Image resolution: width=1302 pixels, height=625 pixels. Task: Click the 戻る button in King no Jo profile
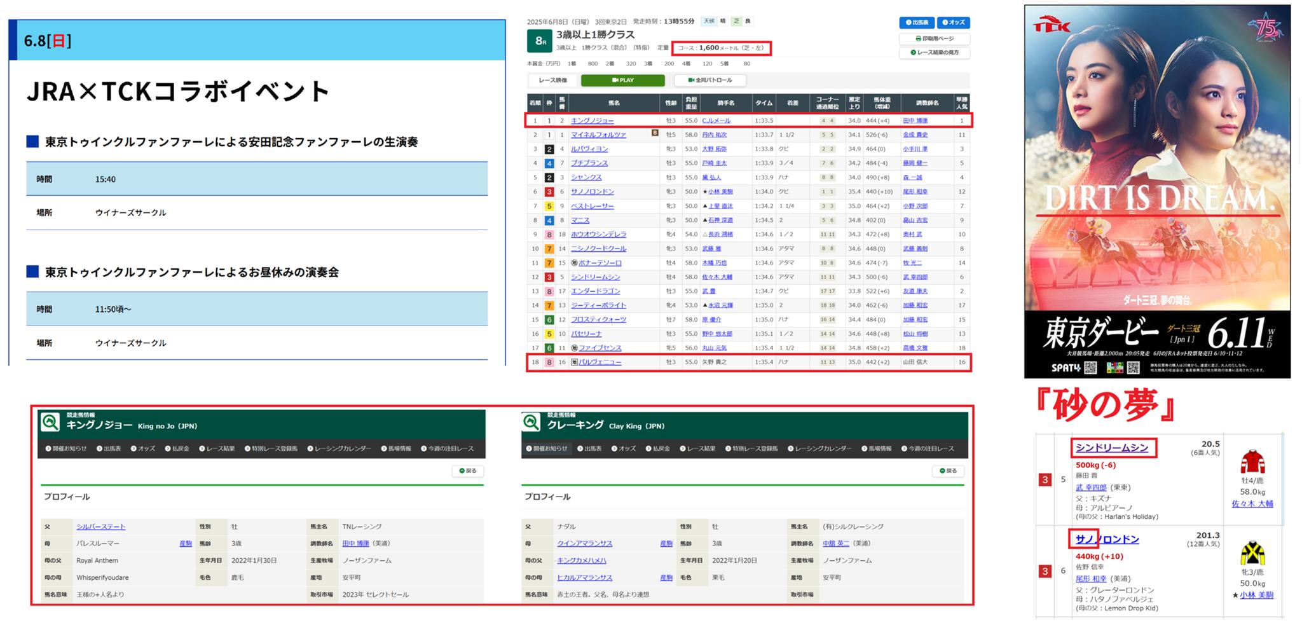click(x=467, y=471)
